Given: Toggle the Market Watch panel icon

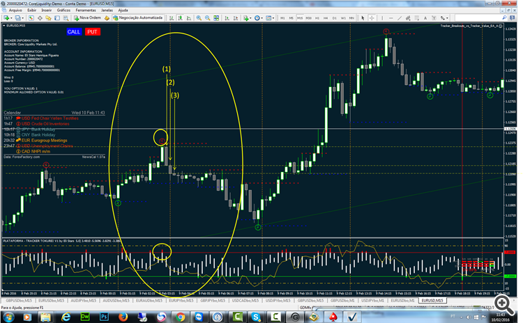Looking at the screenshot, I should coord(31,17).
